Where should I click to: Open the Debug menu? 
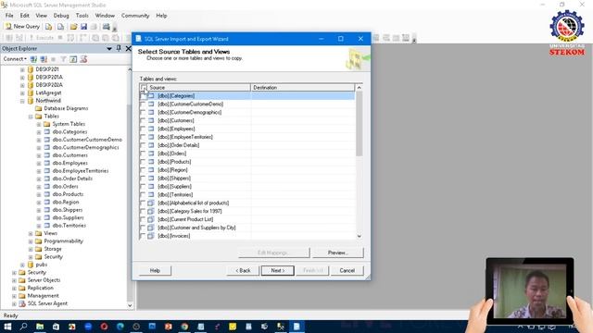[61, 16]
